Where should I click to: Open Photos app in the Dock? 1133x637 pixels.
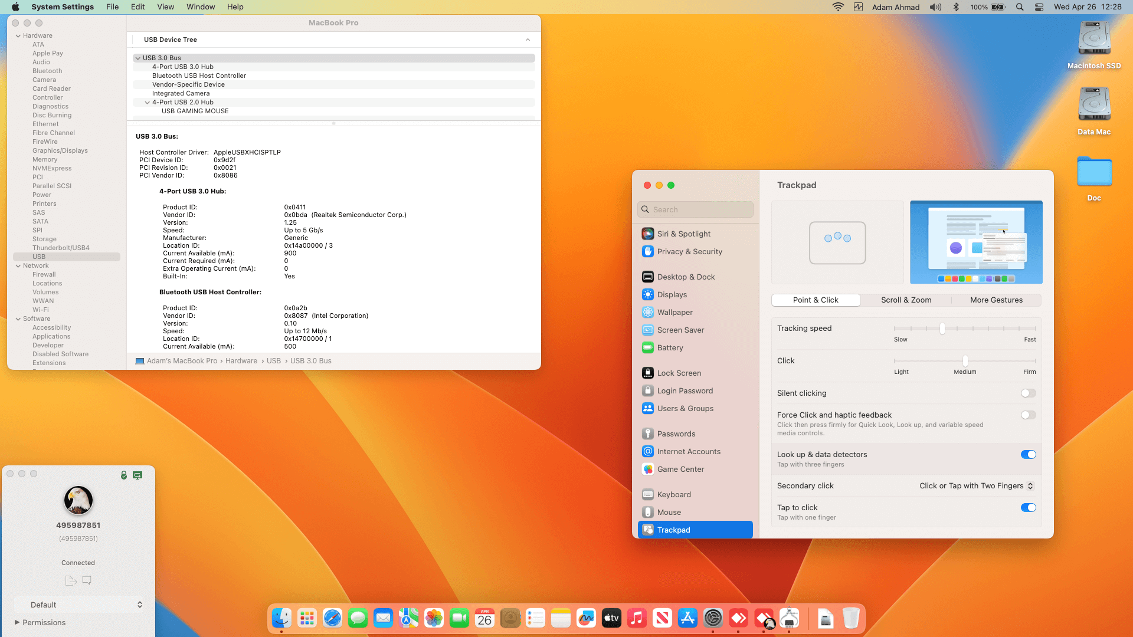pos(434,618)
